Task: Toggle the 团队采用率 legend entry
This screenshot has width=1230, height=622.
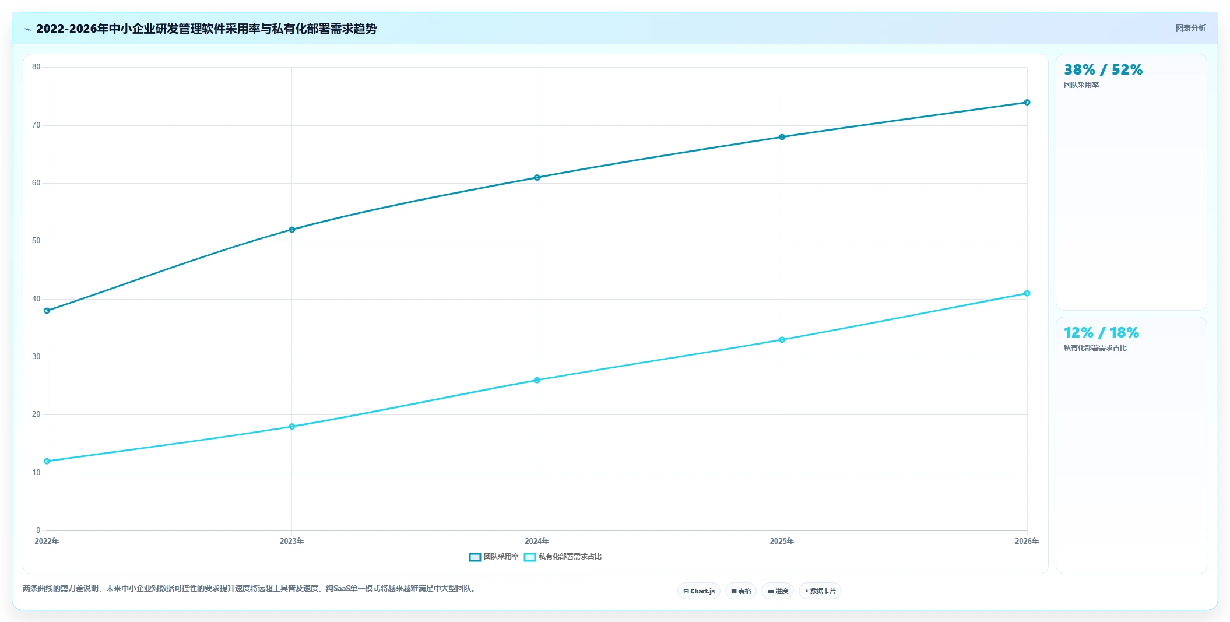Action: 494,557
